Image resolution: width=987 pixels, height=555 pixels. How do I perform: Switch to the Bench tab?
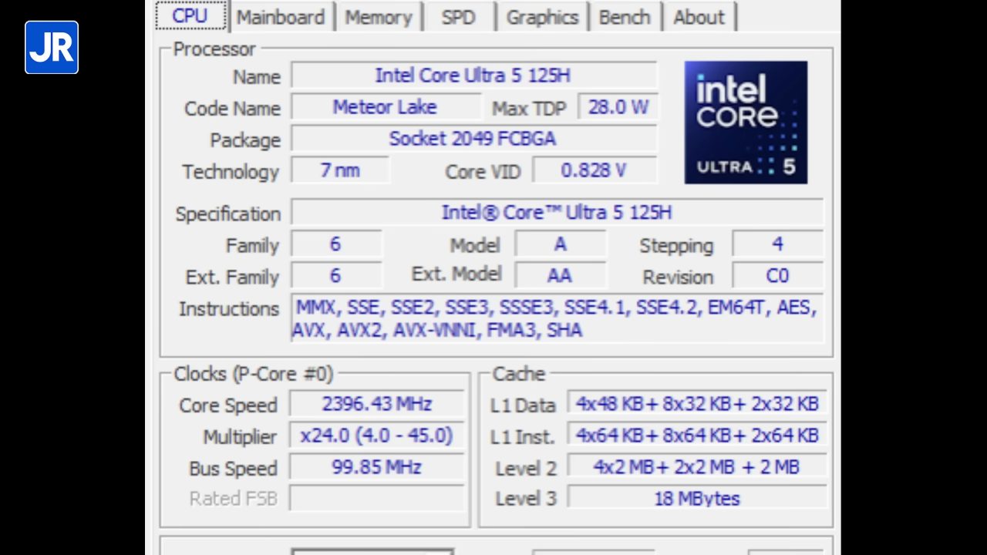tap(624, 17)
